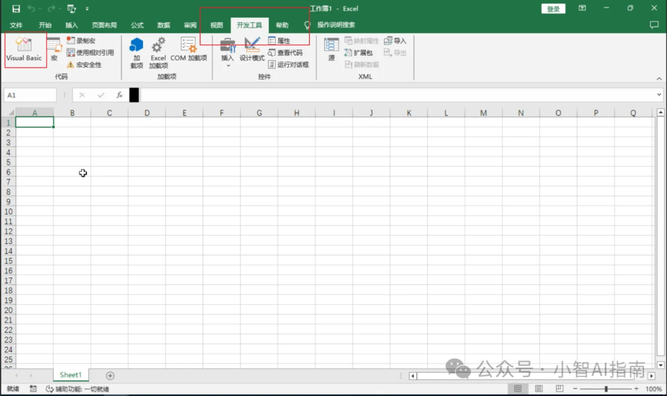Image resolution: width=667 pixels, height=396 pixels.
Task: Toggle 使用相对引用 relative references
Action: (90, 53)
